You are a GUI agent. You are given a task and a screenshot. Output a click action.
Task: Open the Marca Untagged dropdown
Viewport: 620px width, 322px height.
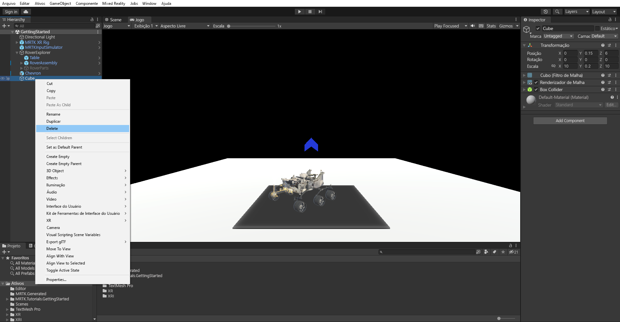point(558,36)
